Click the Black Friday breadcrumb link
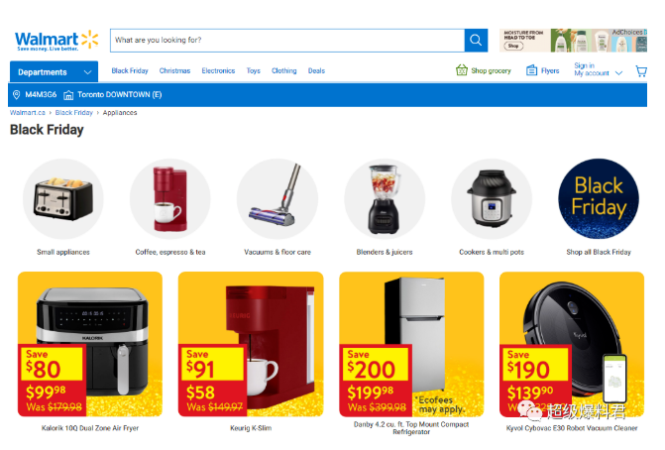 click(x=73, y=113)
